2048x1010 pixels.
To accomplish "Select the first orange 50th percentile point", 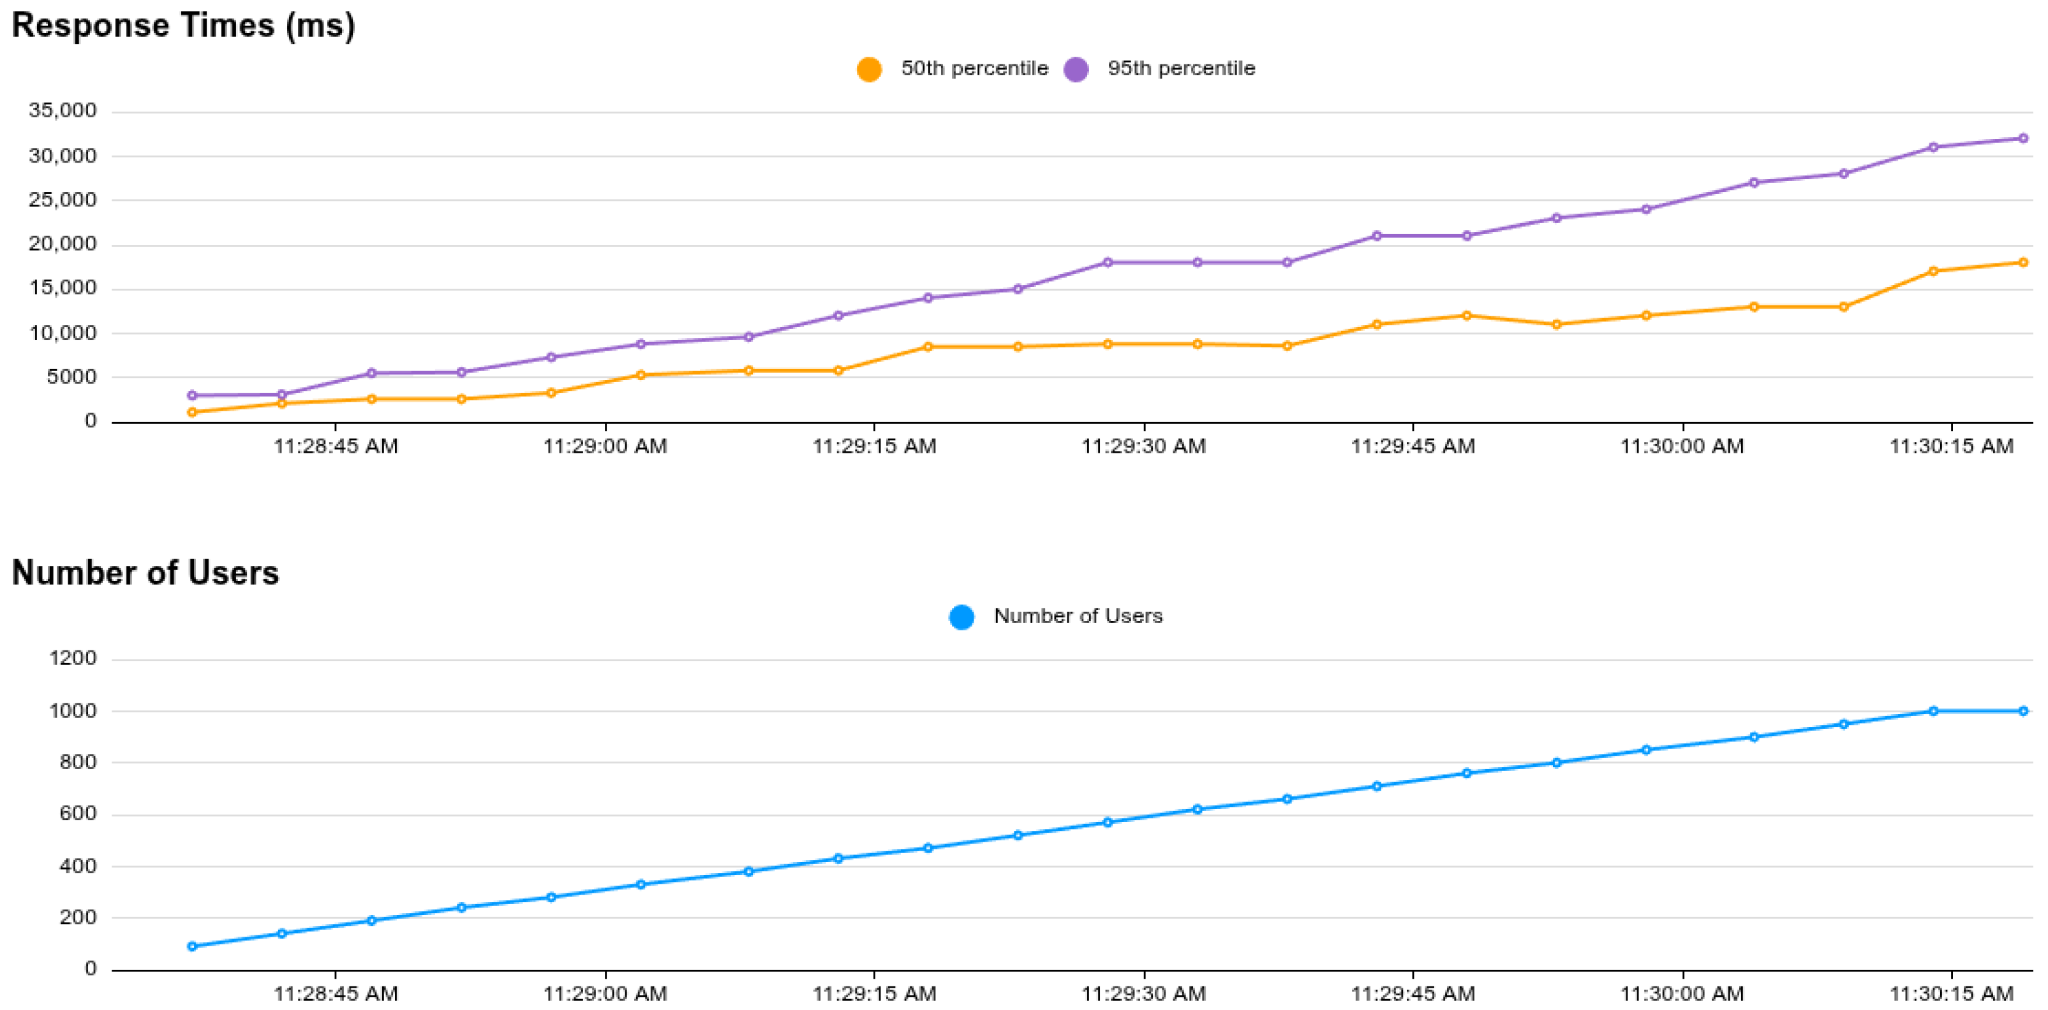I will point(191,413).
